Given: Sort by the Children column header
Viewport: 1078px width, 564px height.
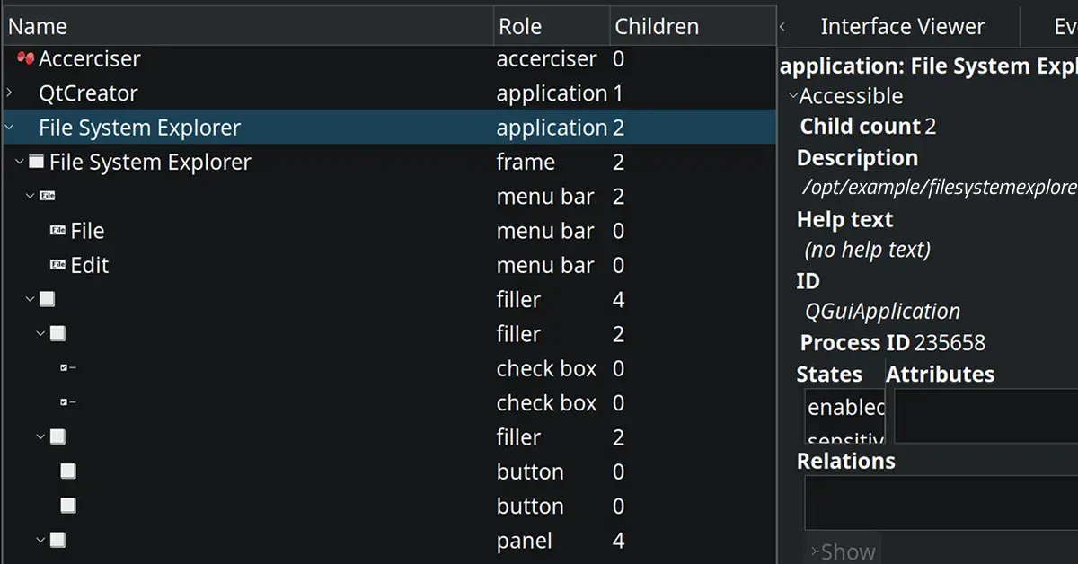Looking at the screenshot, I should click(657, 27).
